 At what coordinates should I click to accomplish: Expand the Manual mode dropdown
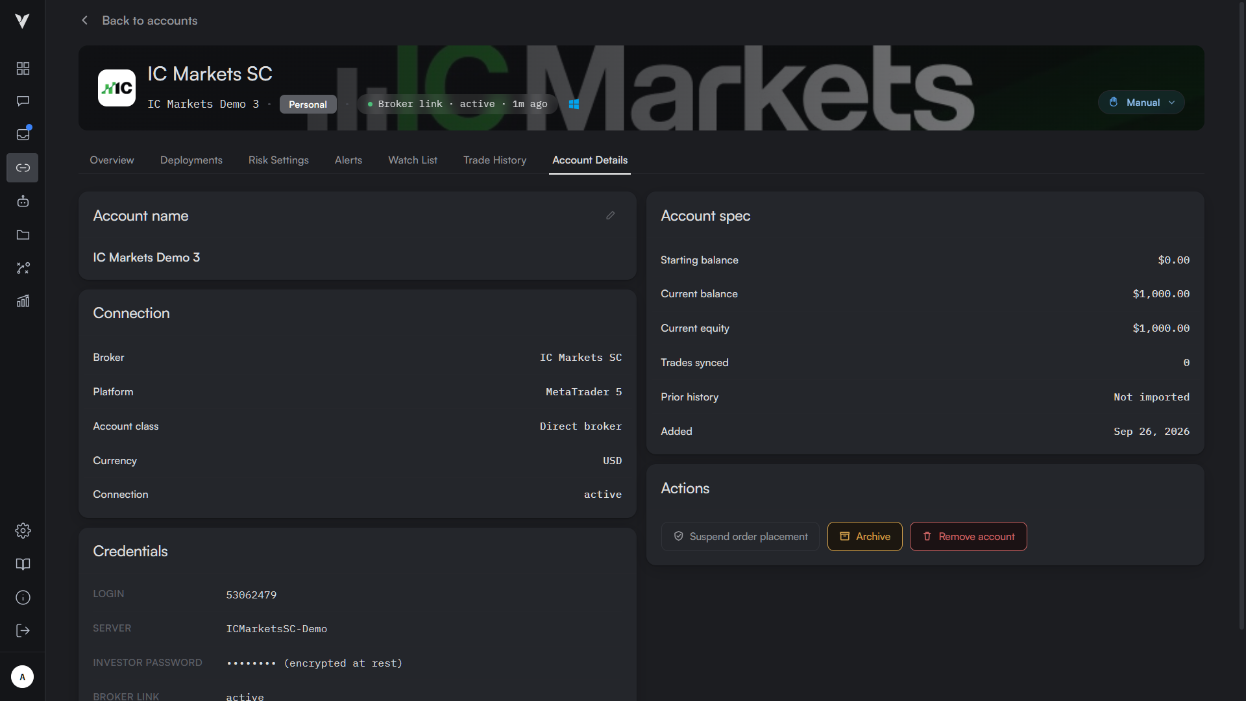pos(1142,103)
